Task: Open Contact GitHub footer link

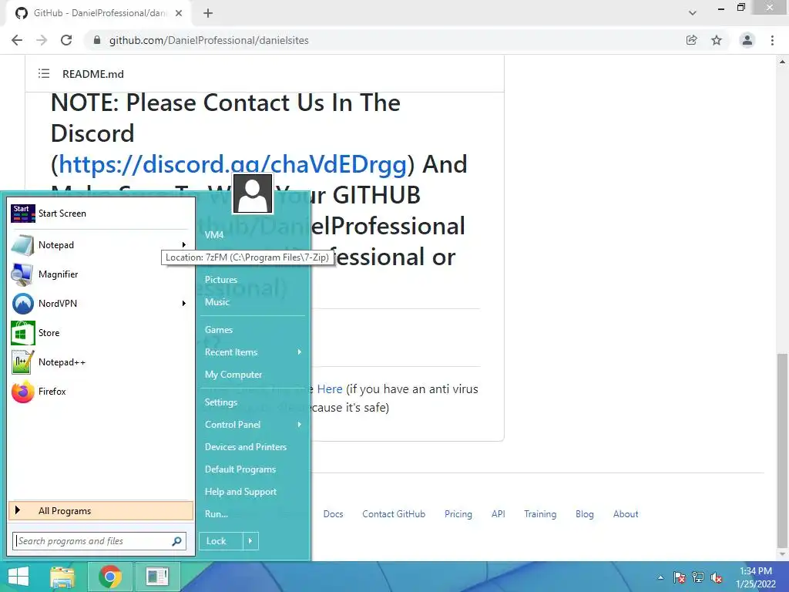Action: click(x=394, y=514)
